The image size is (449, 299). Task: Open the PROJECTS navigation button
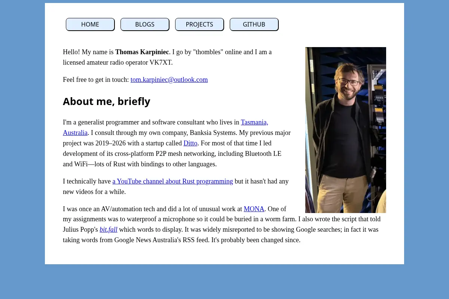tap(199, 24)
